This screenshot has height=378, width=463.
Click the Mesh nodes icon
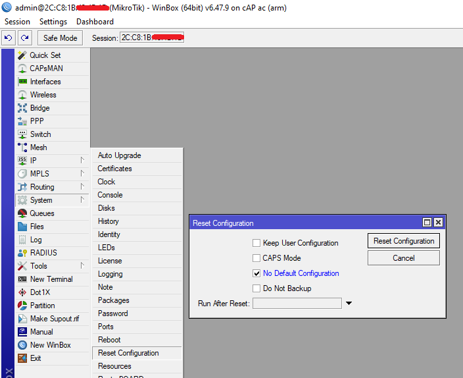22,148
